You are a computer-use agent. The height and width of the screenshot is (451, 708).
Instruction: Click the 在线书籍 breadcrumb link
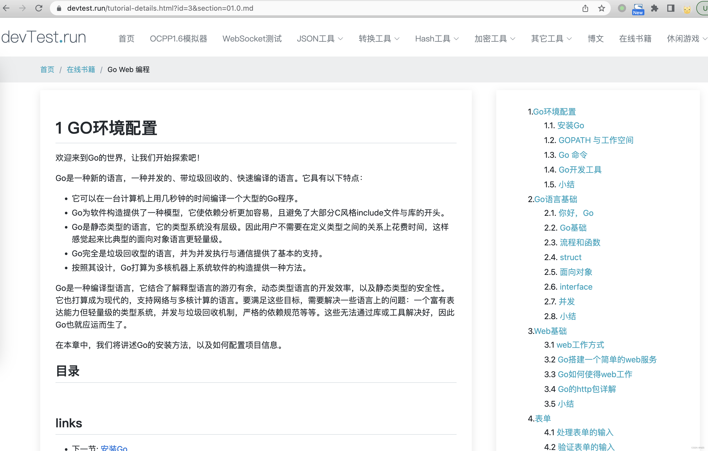(x=81, y=69)
